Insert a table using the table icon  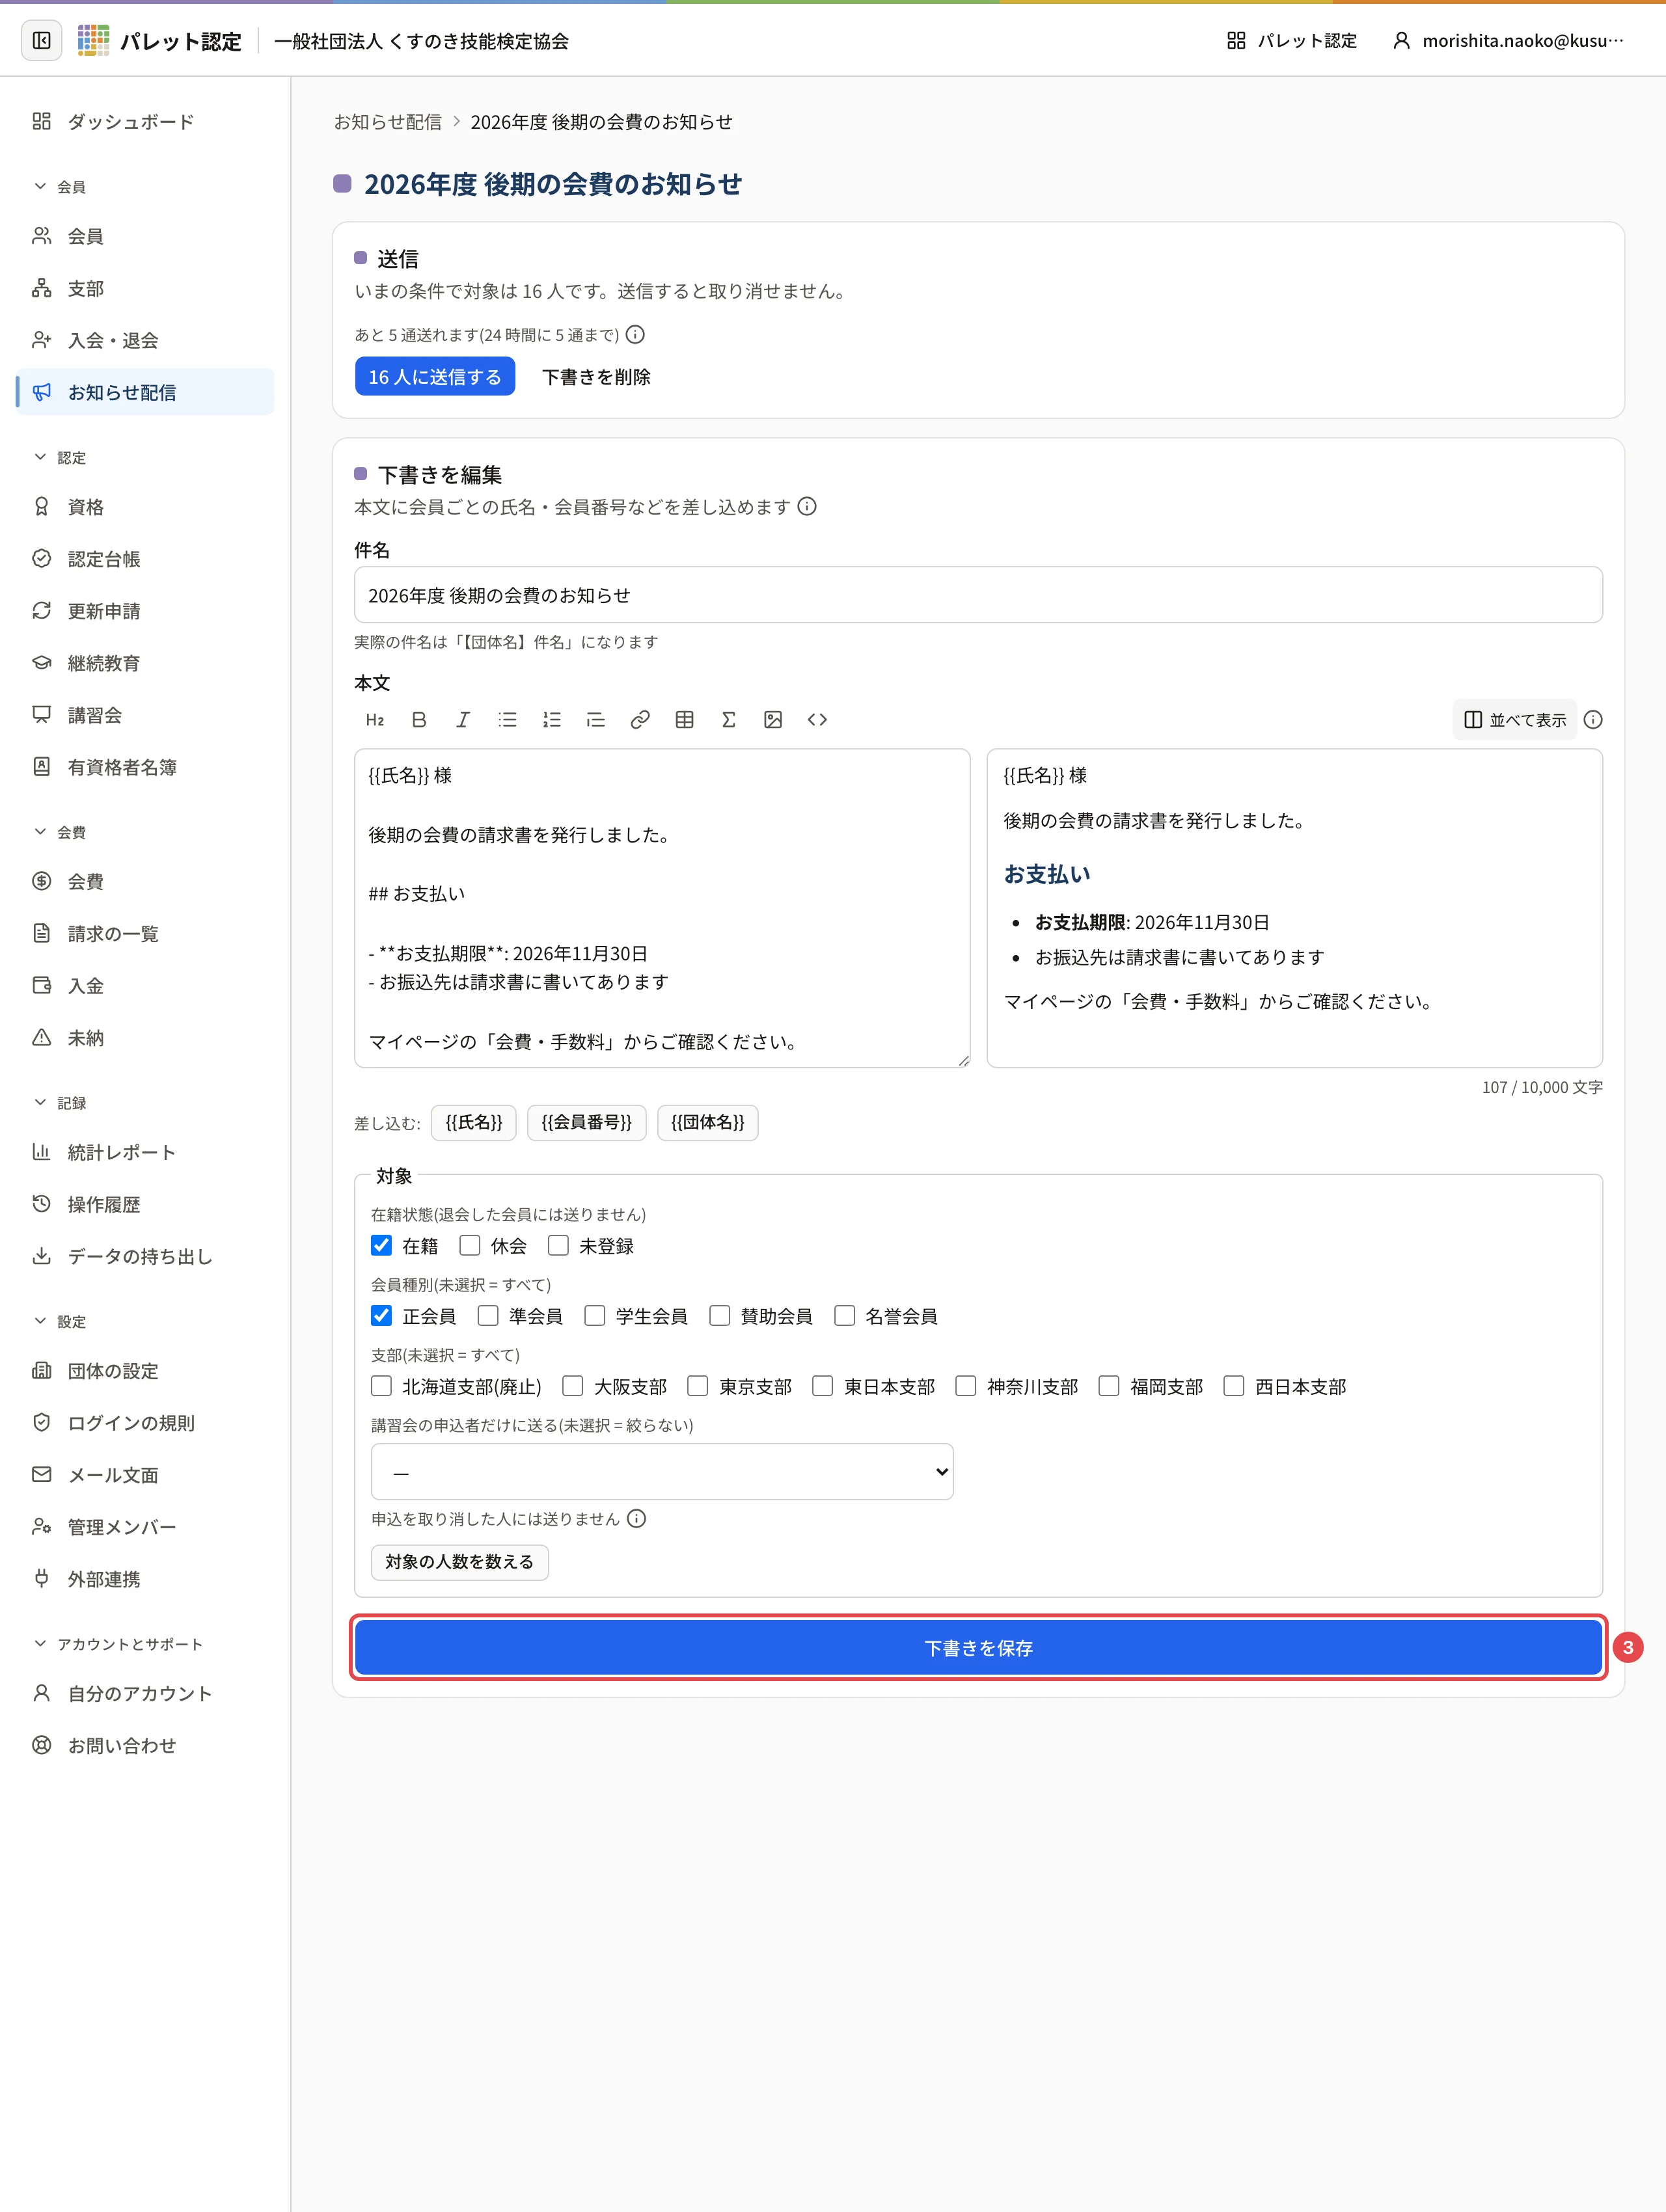tap(684, 720)
